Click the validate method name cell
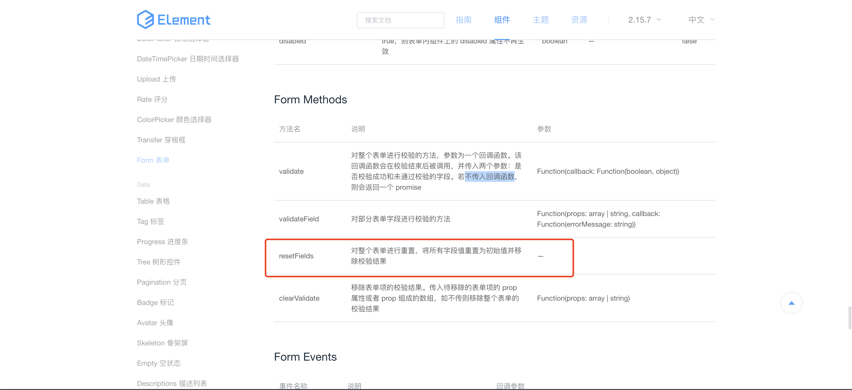This screenshot has width=852, height=390. [x=291, y=171]
